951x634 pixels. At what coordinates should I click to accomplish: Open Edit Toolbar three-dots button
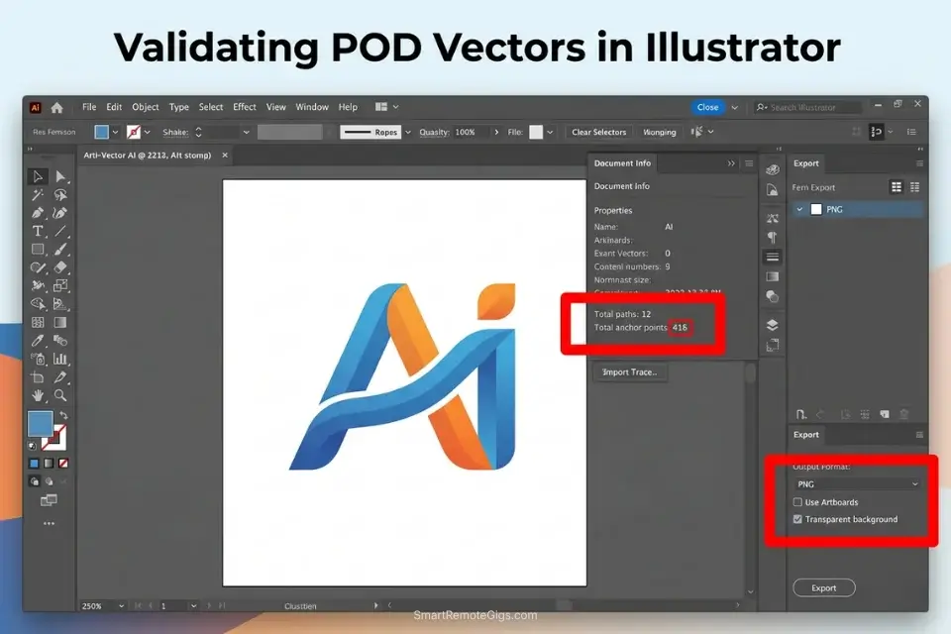(49, 523)
